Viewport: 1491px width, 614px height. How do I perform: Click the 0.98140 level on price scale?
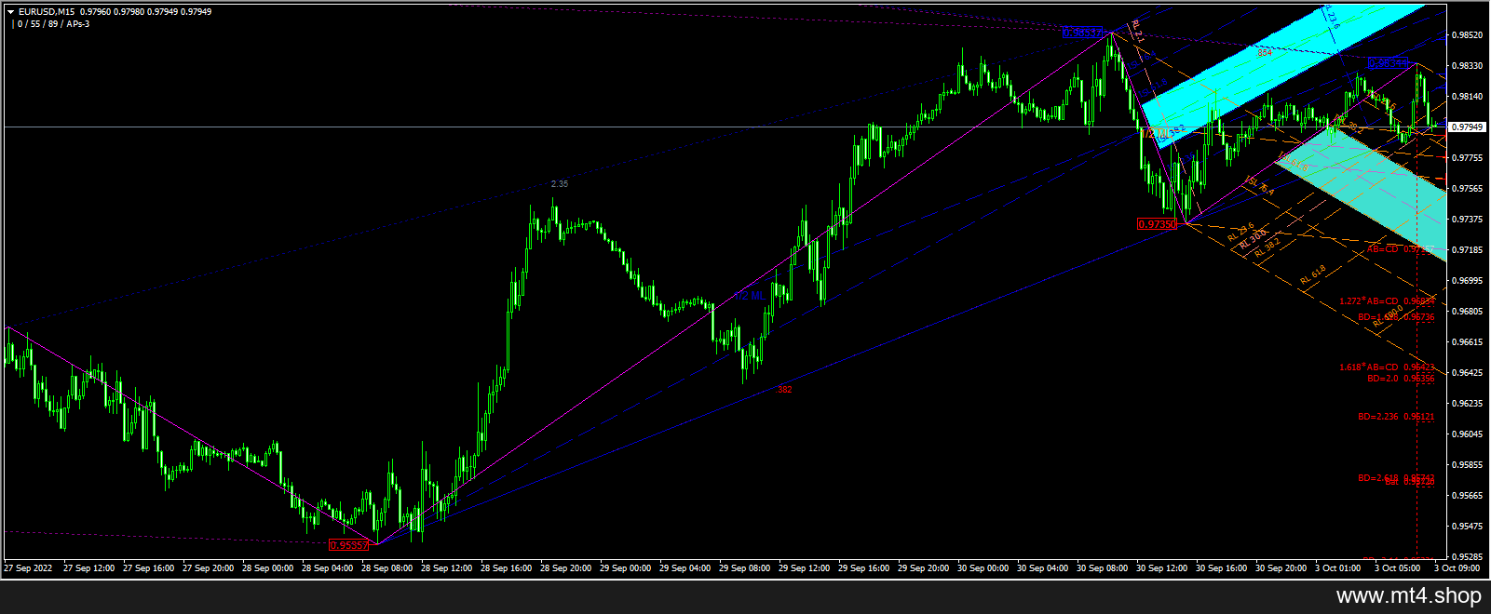pyautogui.click(x=1467, y=97)
